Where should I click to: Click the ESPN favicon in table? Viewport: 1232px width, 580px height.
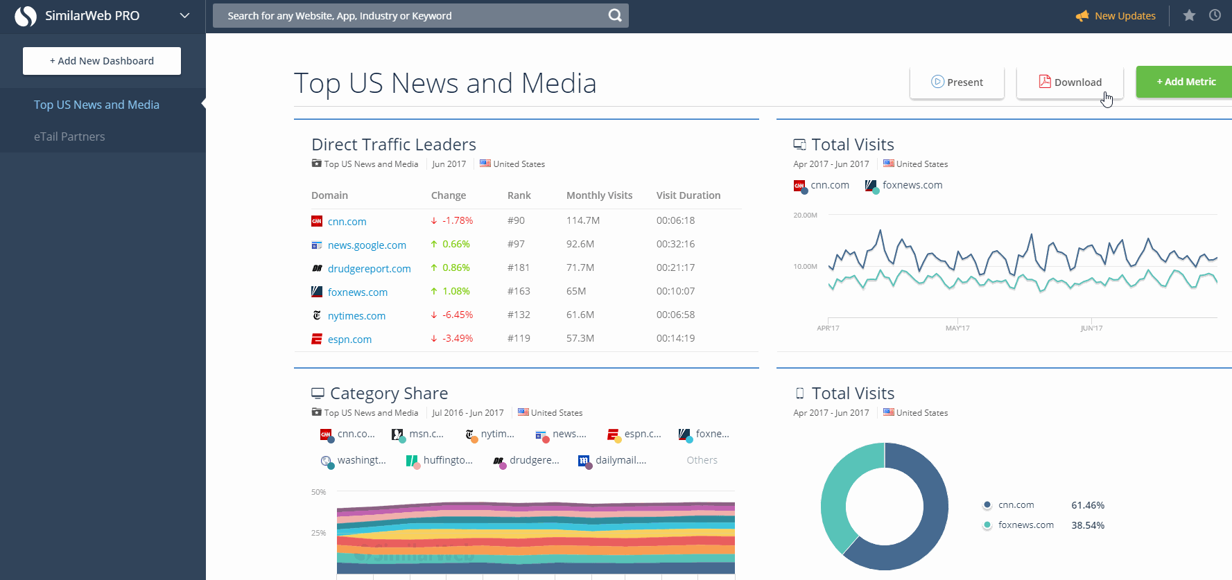(x=317, y=339)
